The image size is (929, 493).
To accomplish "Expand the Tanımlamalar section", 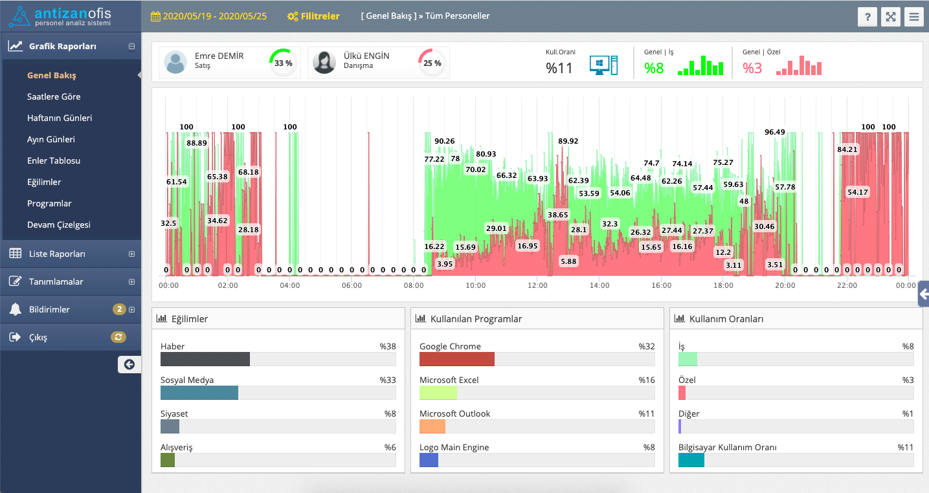I will pyautogui.click(x=131, y=282).
